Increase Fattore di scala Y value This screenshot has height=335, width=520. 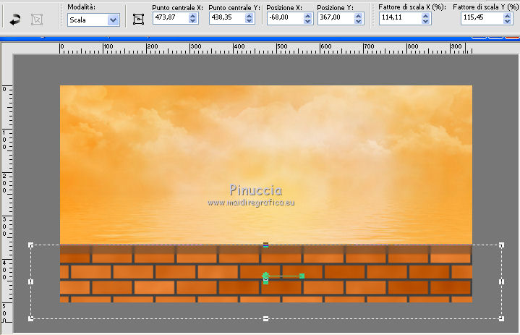coord(507,16)
